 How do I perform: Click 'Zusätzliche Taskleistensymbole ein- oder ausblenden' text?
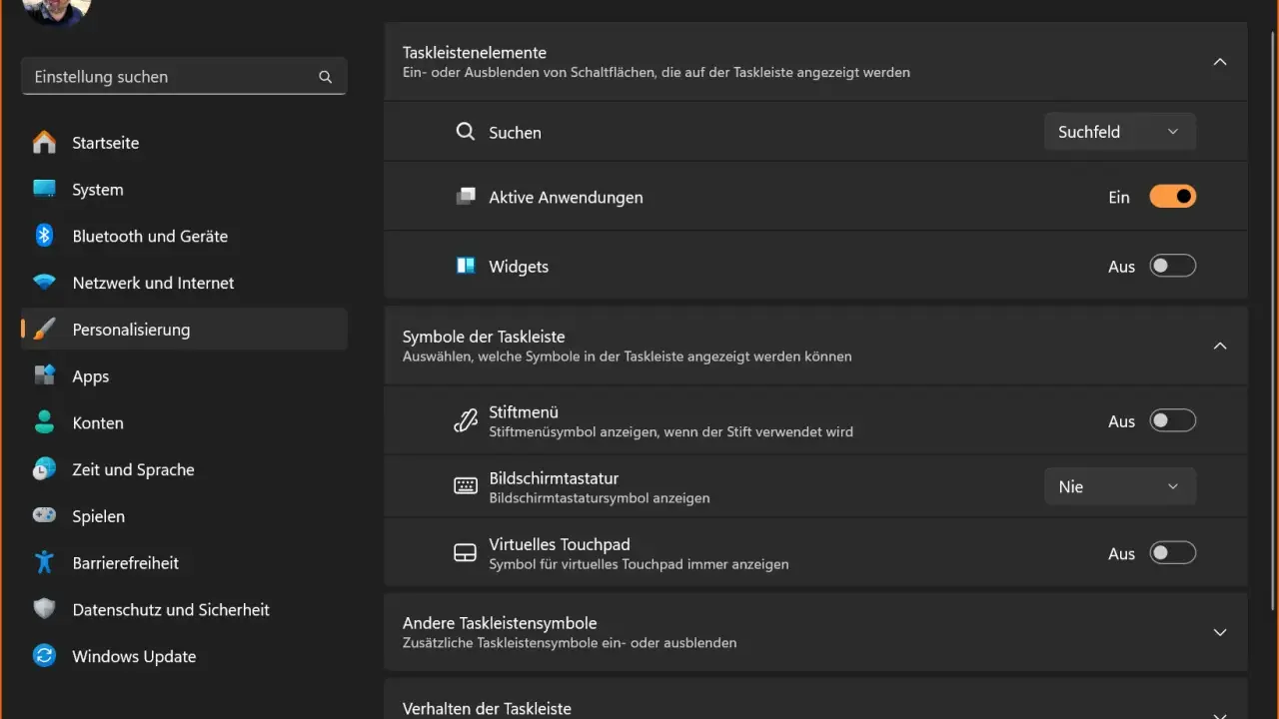[x=570, y=643]
